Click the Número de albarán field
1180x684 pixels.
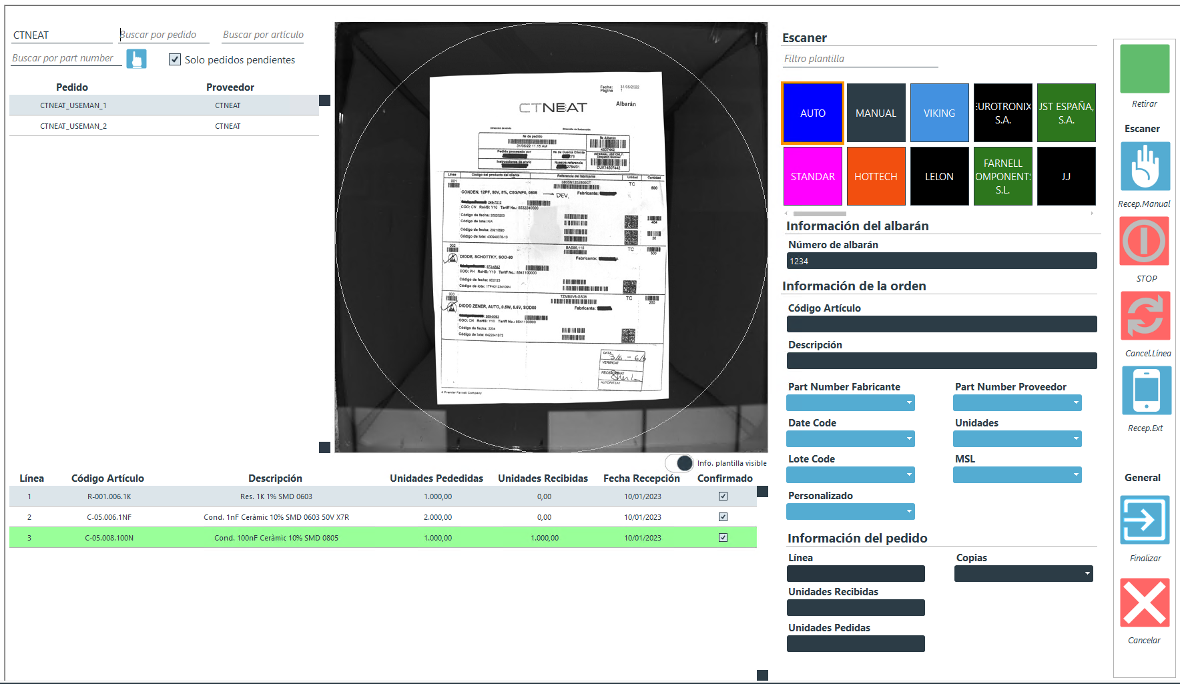coord(941,261)
